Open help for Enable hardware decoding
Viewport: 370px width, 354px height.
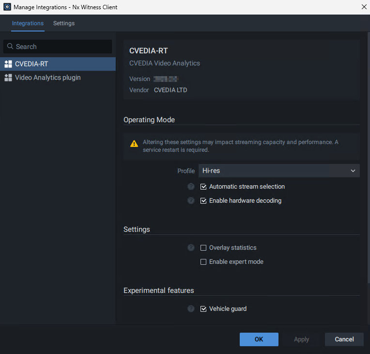(191, 200)
